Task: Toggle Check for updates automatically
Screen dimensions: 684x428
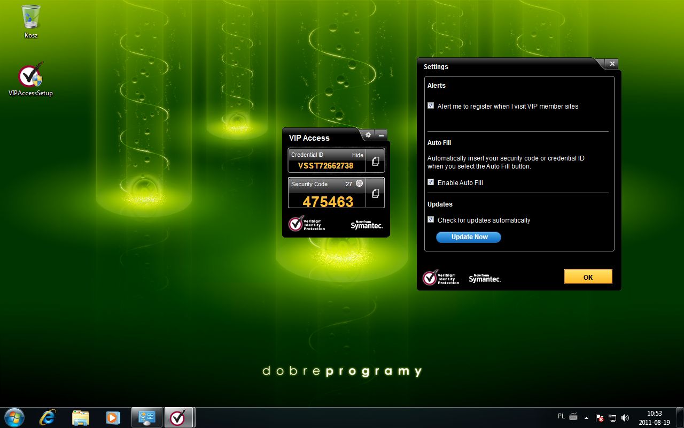Action: 431,219
